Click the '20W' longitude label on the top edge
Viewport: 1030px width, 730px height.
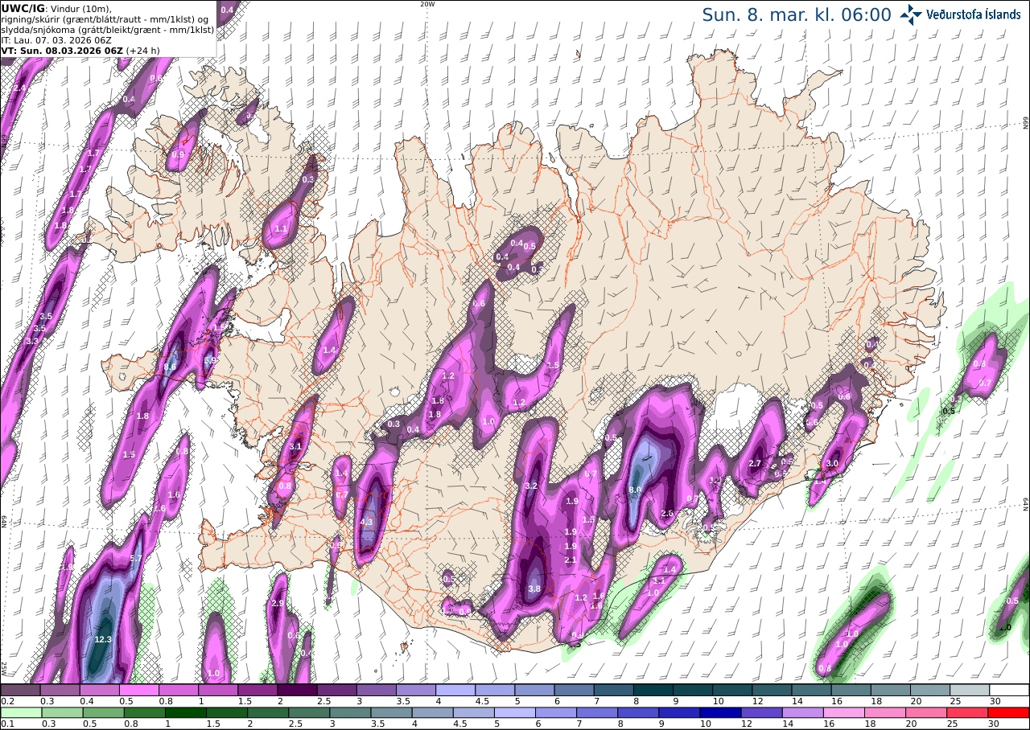pos(427,4)
